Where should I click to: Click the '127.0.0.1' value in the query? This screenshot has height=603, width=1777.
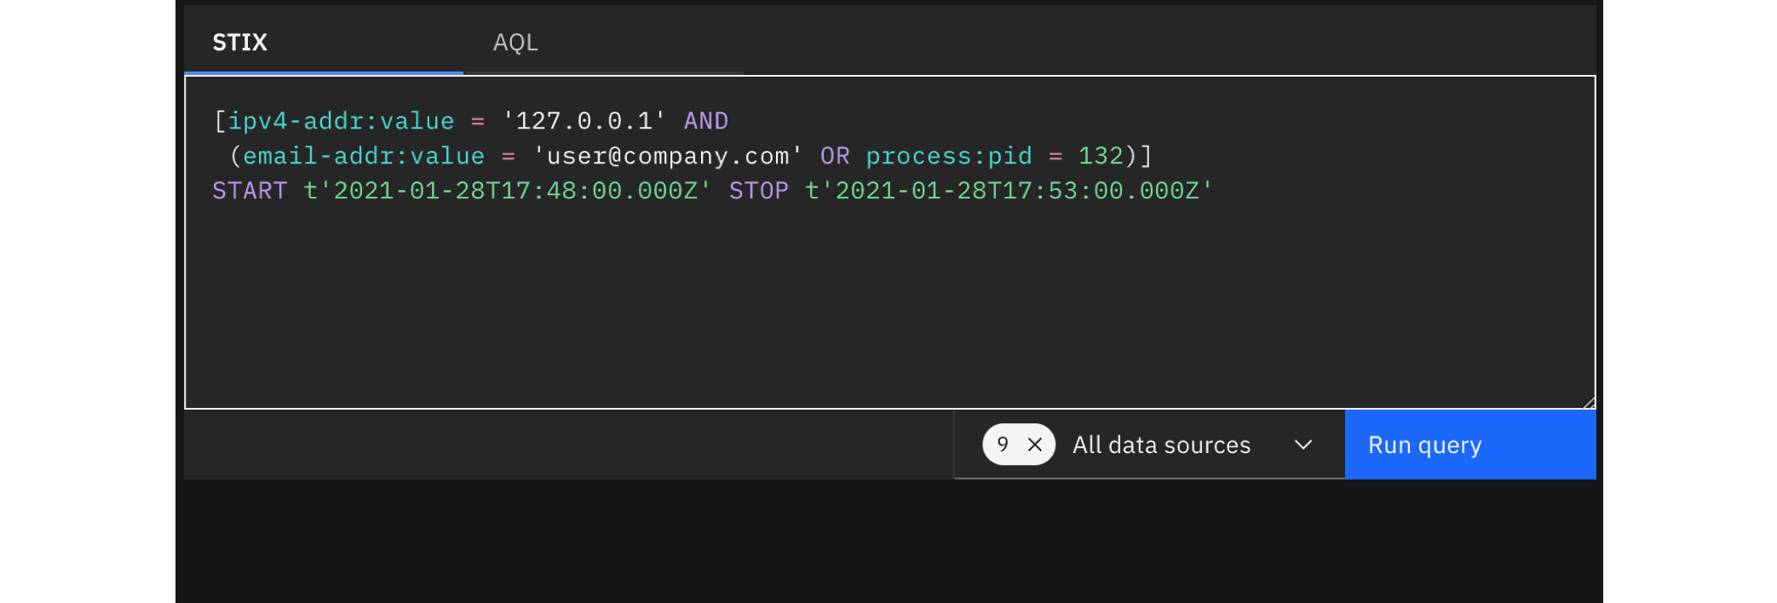pos(584,121)
